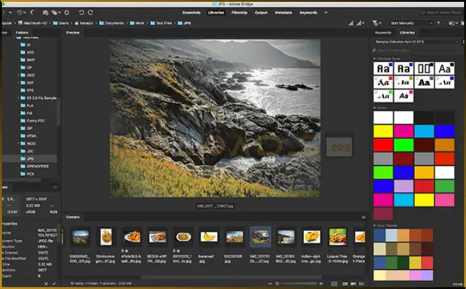The height and width of the screenshot is (289, 466).
Task: Select the HTML folder
Action: tap(28, 136)
